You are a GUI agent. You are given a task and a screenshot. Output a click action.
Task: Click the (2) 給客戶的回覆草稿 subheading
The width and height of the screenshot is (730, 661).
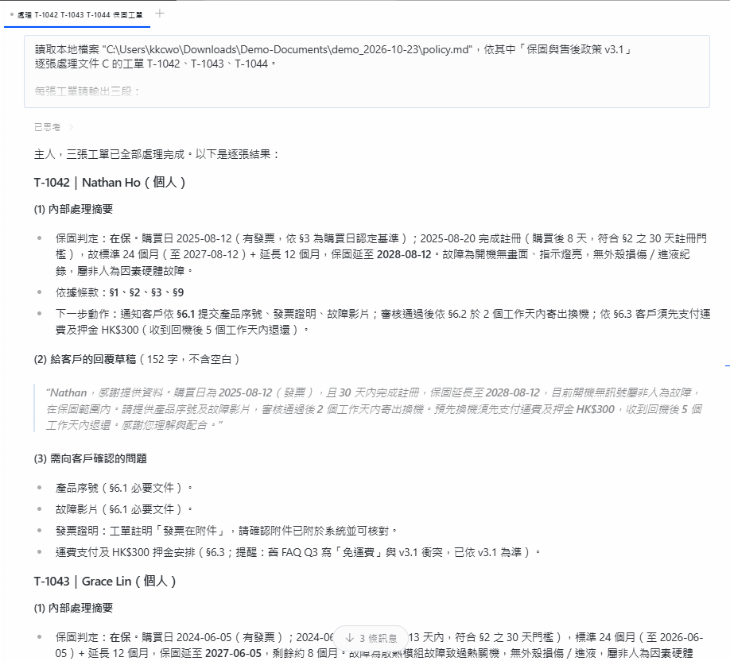[137, 359]
